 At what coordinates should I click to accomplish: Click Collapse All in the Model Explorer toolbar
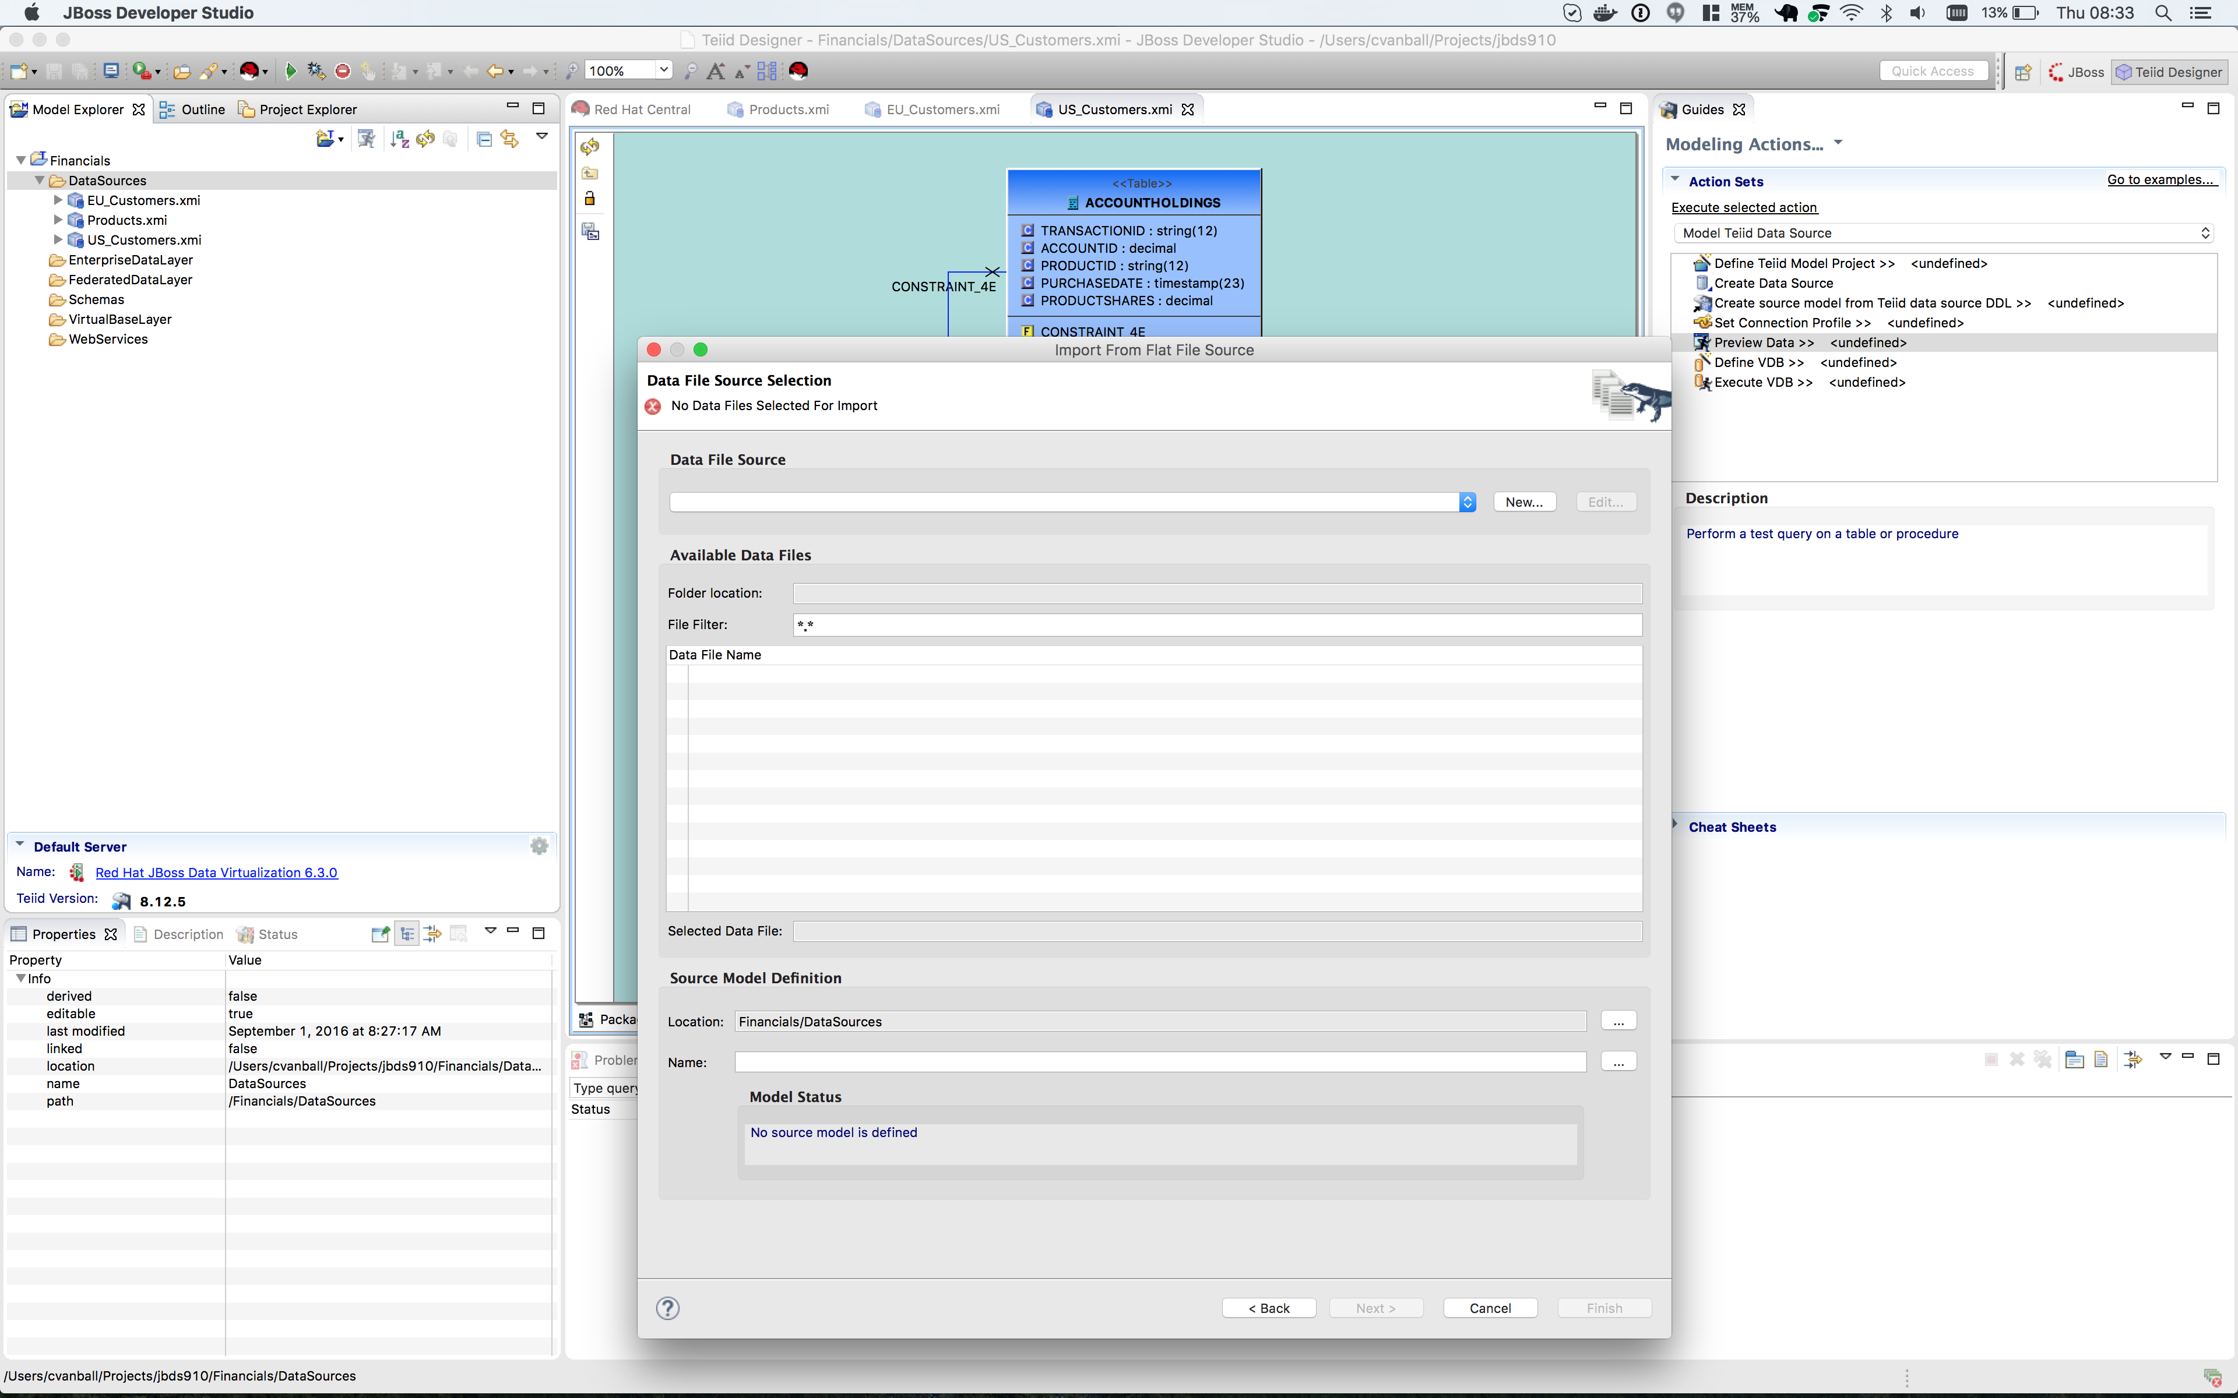point(484,139)
